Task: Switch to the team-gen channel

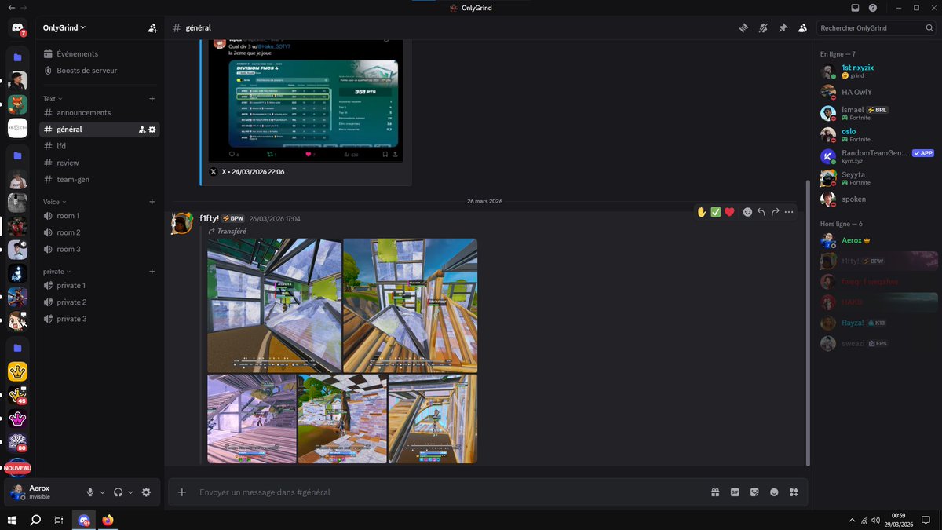Action: click(x=100, y=179)
